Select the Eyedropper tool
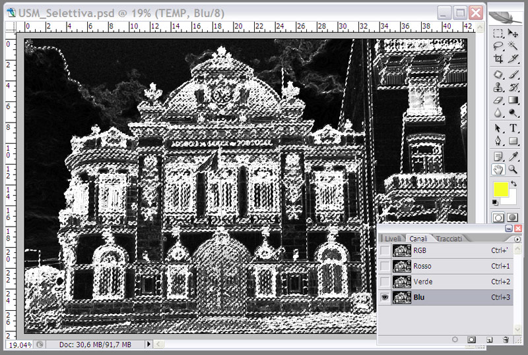Screen dimensions: 528x355 (513, 156)
